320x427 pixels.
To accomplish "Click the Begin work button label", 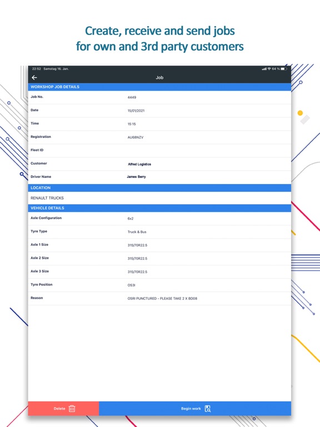I will (x=191, y=409).
